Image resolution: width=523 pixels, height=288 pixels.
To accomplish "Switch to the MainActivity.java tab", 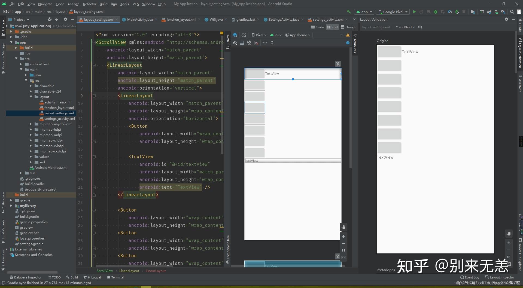I will [x=140, y=19].
